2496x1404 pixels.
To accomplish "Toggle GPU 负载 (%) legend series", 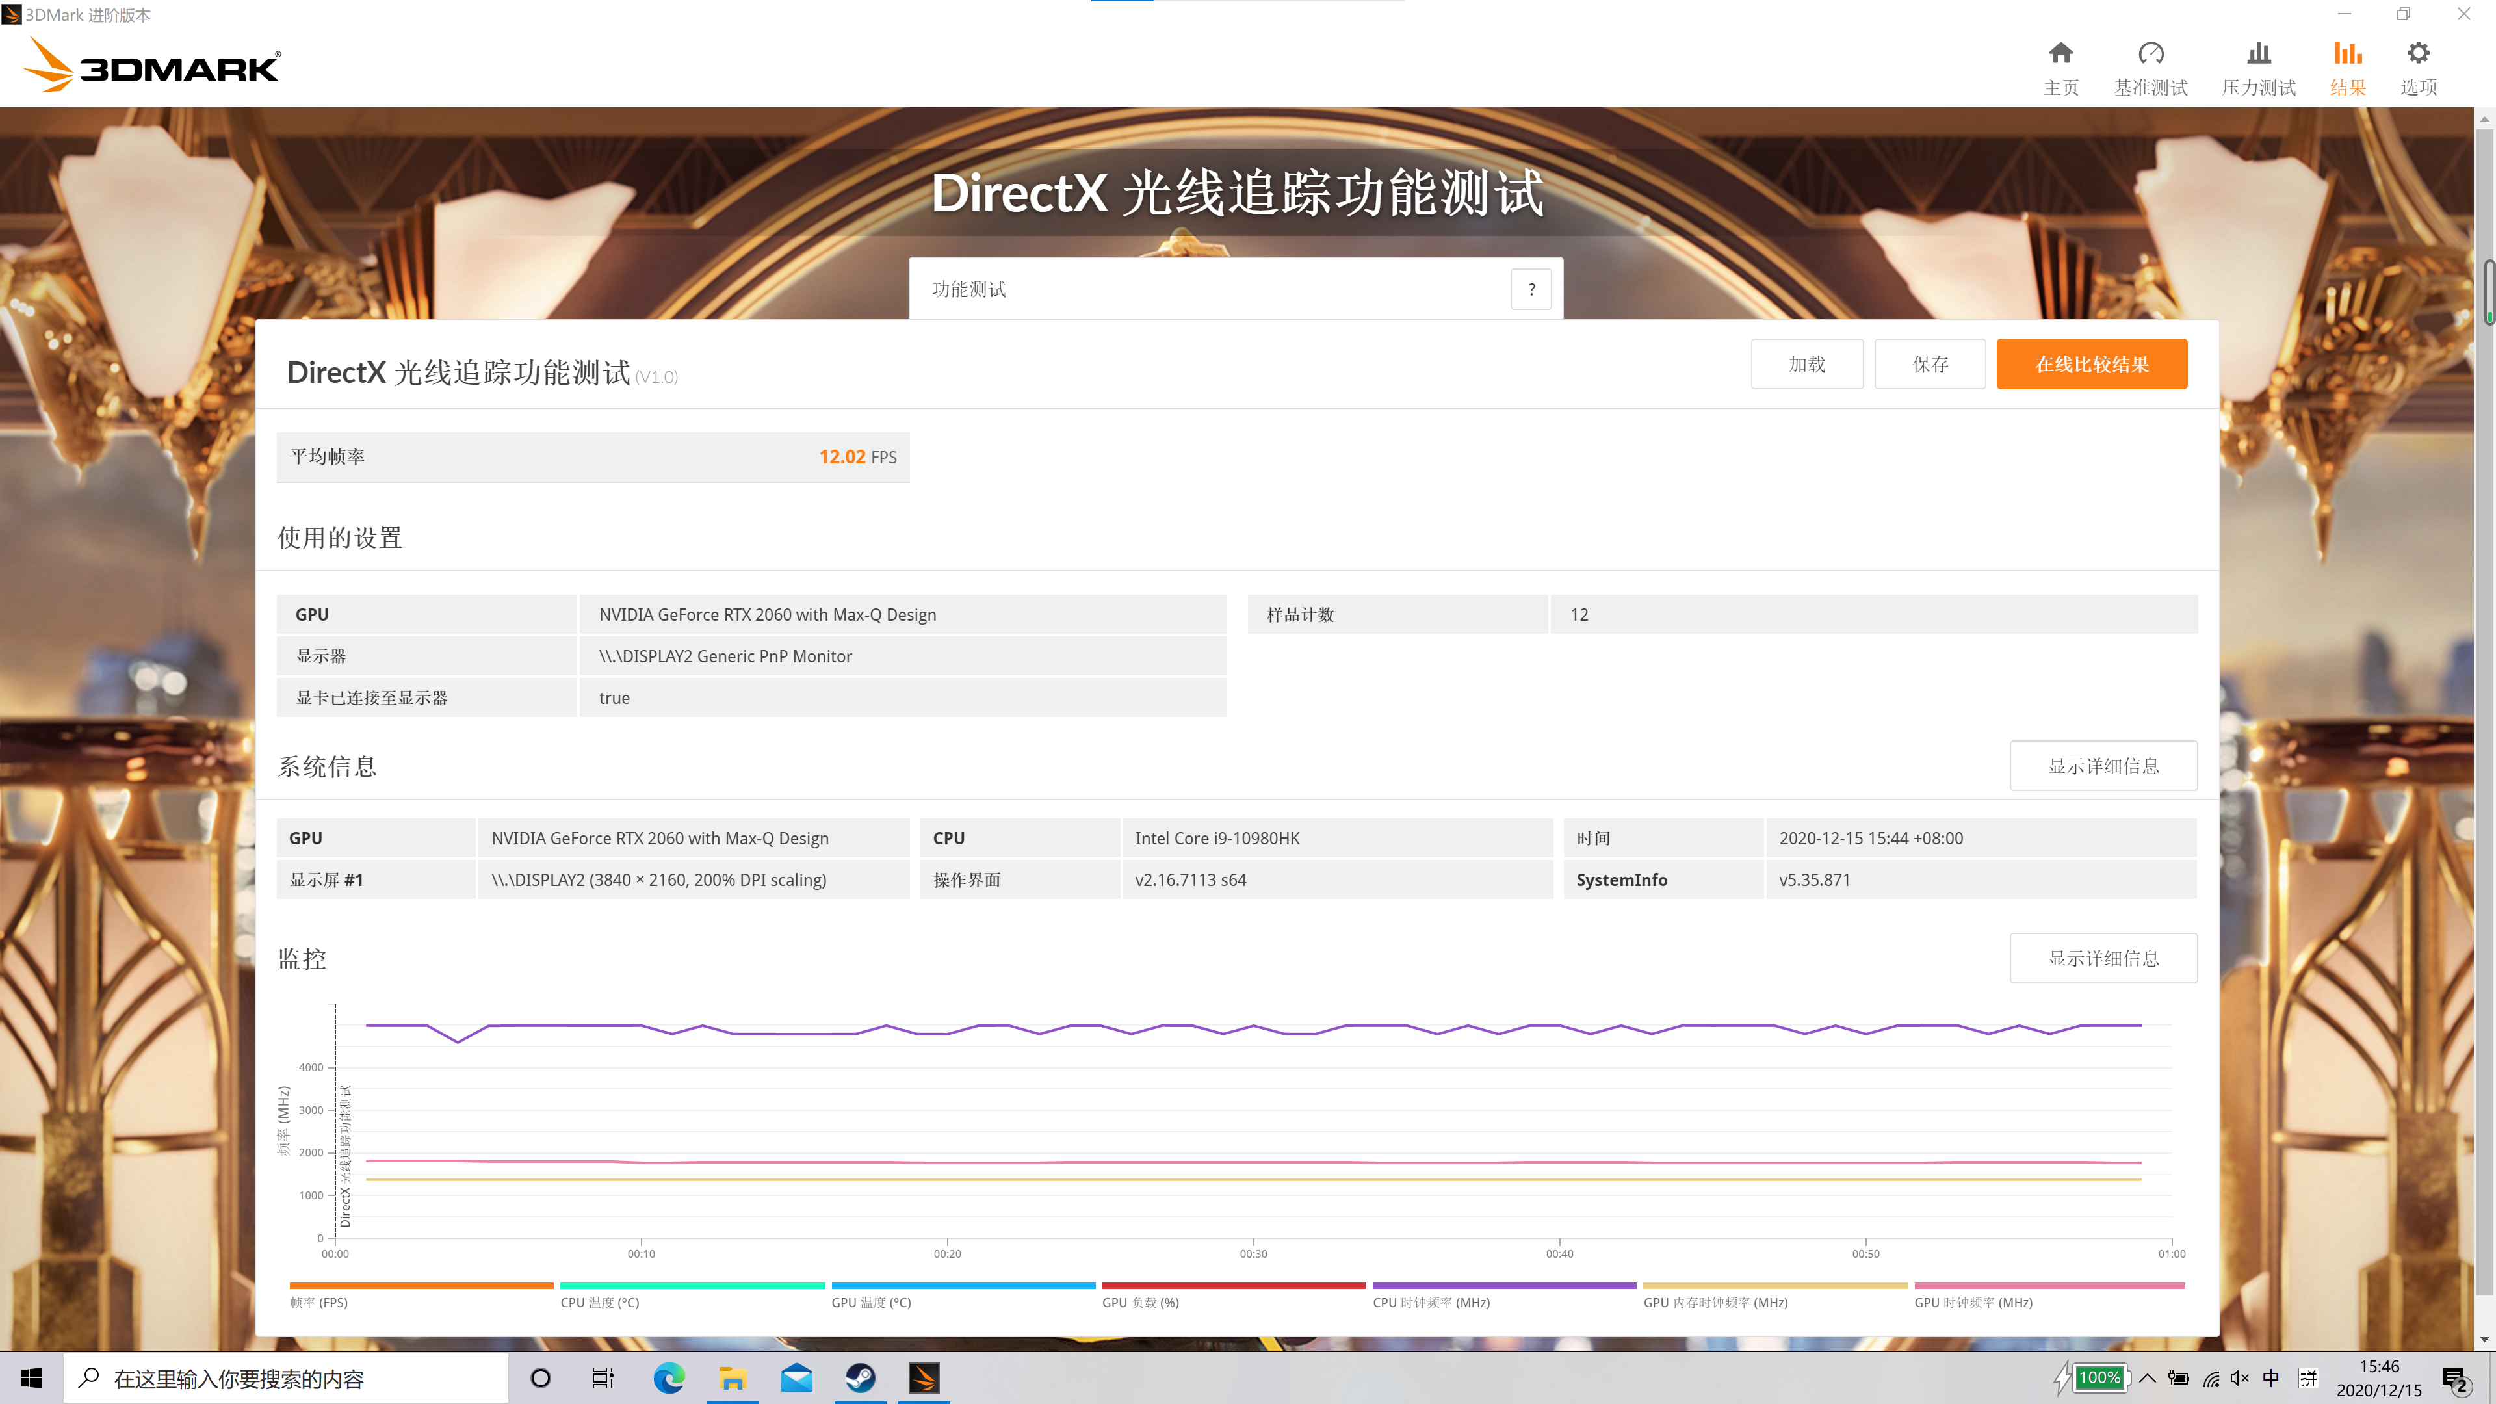I will coord(1234,1295).
